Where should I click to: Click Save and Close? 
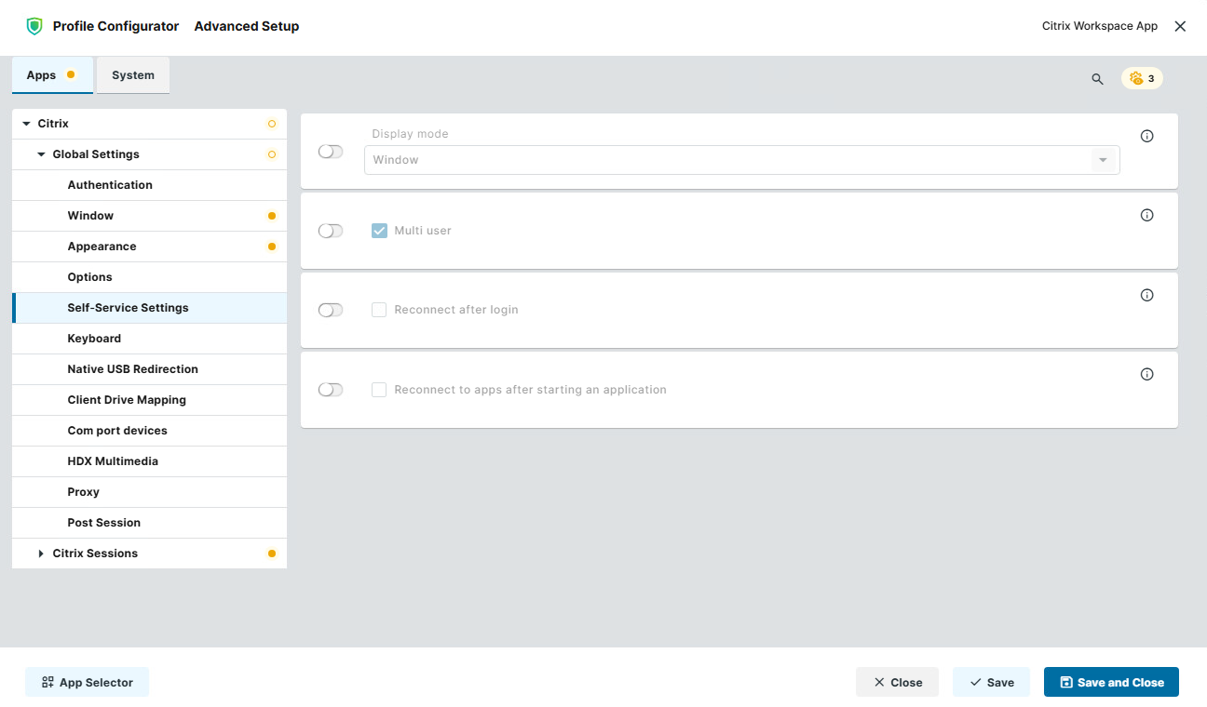point(1111,682)
